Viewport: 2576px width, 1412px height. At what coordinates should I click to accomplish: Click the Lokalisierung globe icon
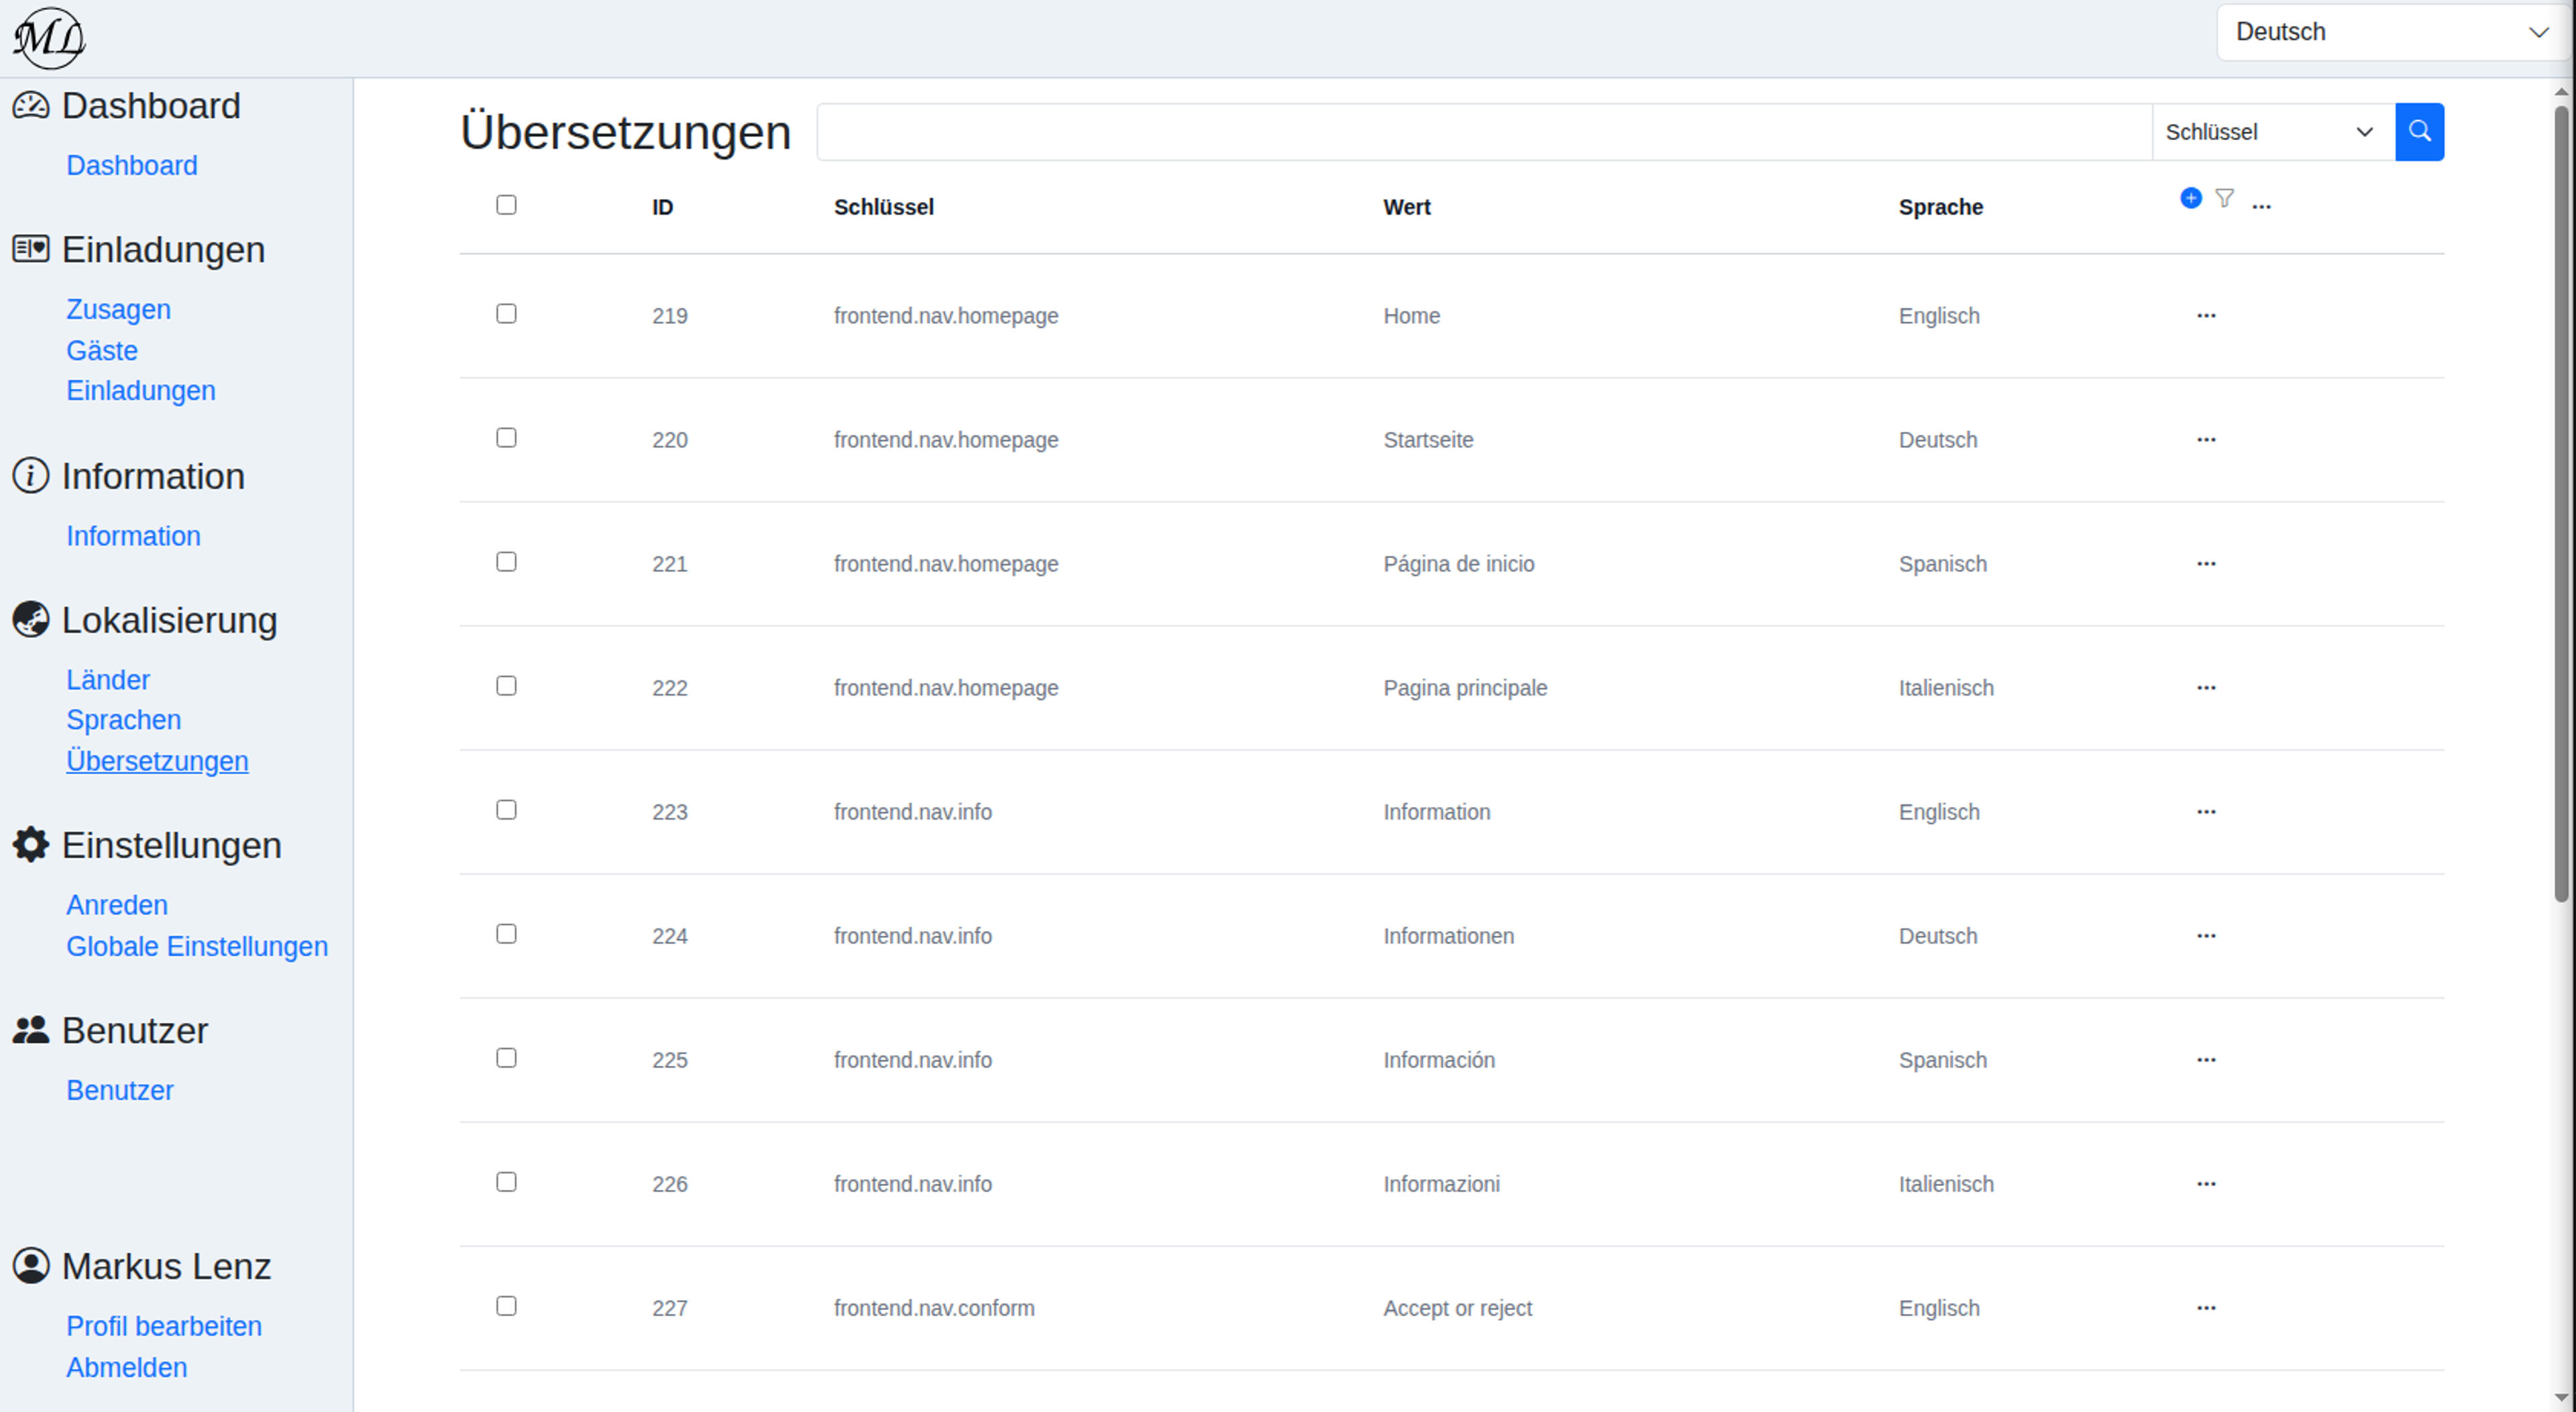click(31, 620)
